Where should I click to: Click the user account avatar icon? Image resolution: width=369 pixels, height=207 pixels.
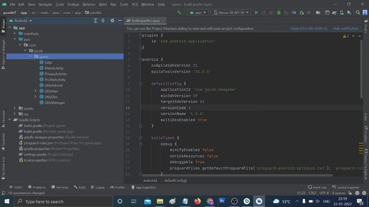click(365, 13)
